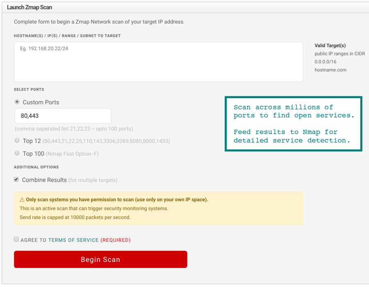Select the Custom Ports radio button
Viewport: 369px width, 287px height.
(x=17, y=102)
